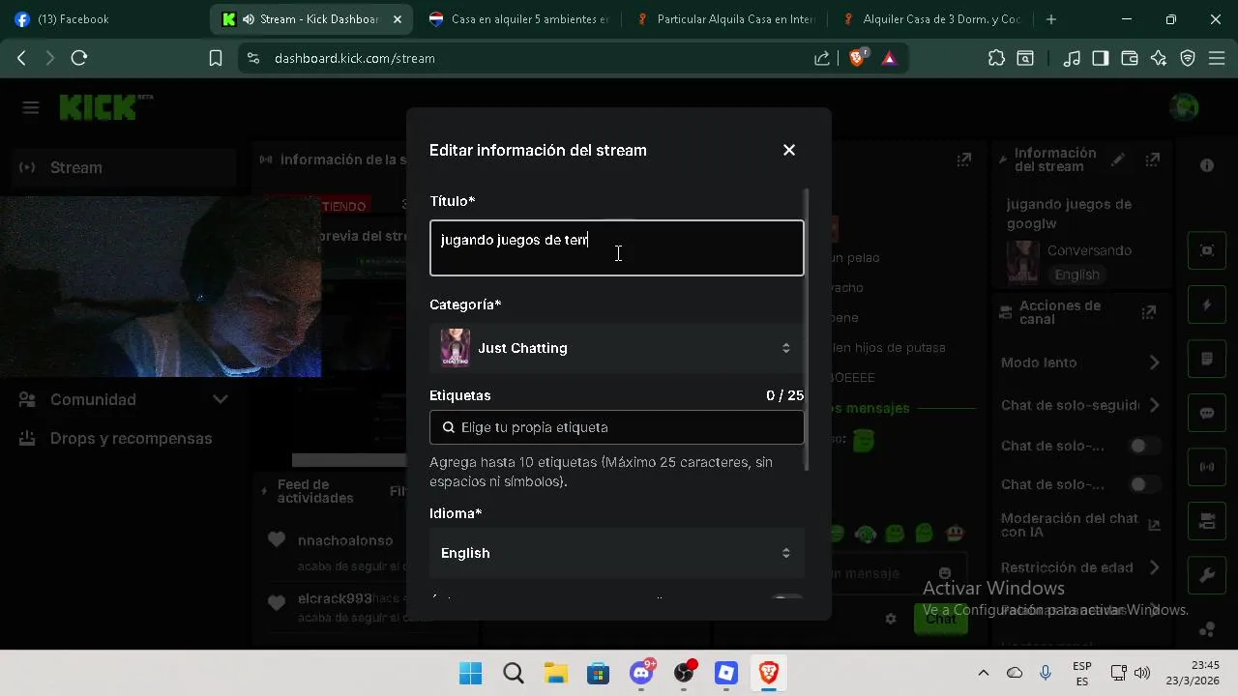Viewport: 1238px width, 696px height.
Task: Click the lightning bolt icon in right rail
Action: pyautogui.click(x=1207, y=304)
